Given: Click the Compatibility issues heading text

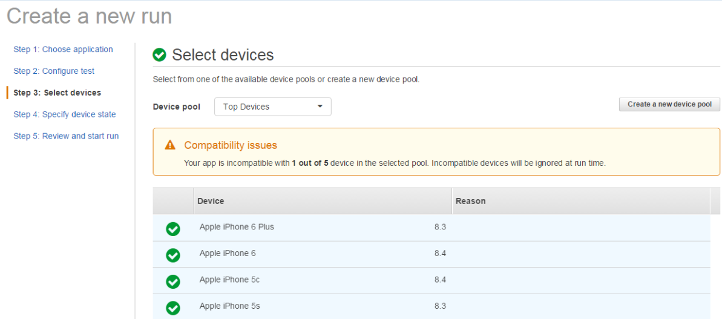Looking at the screenshot, I should point(231,145).
